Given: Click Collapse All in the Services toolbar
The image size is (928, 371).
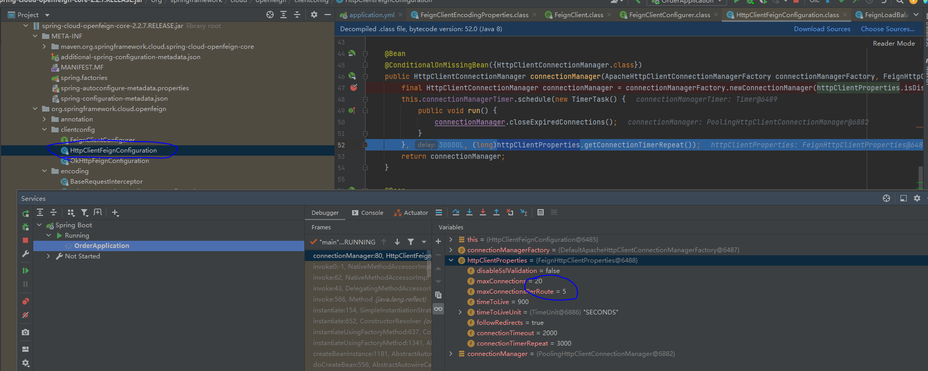Looking at the screenshot, I should (53, 212).
